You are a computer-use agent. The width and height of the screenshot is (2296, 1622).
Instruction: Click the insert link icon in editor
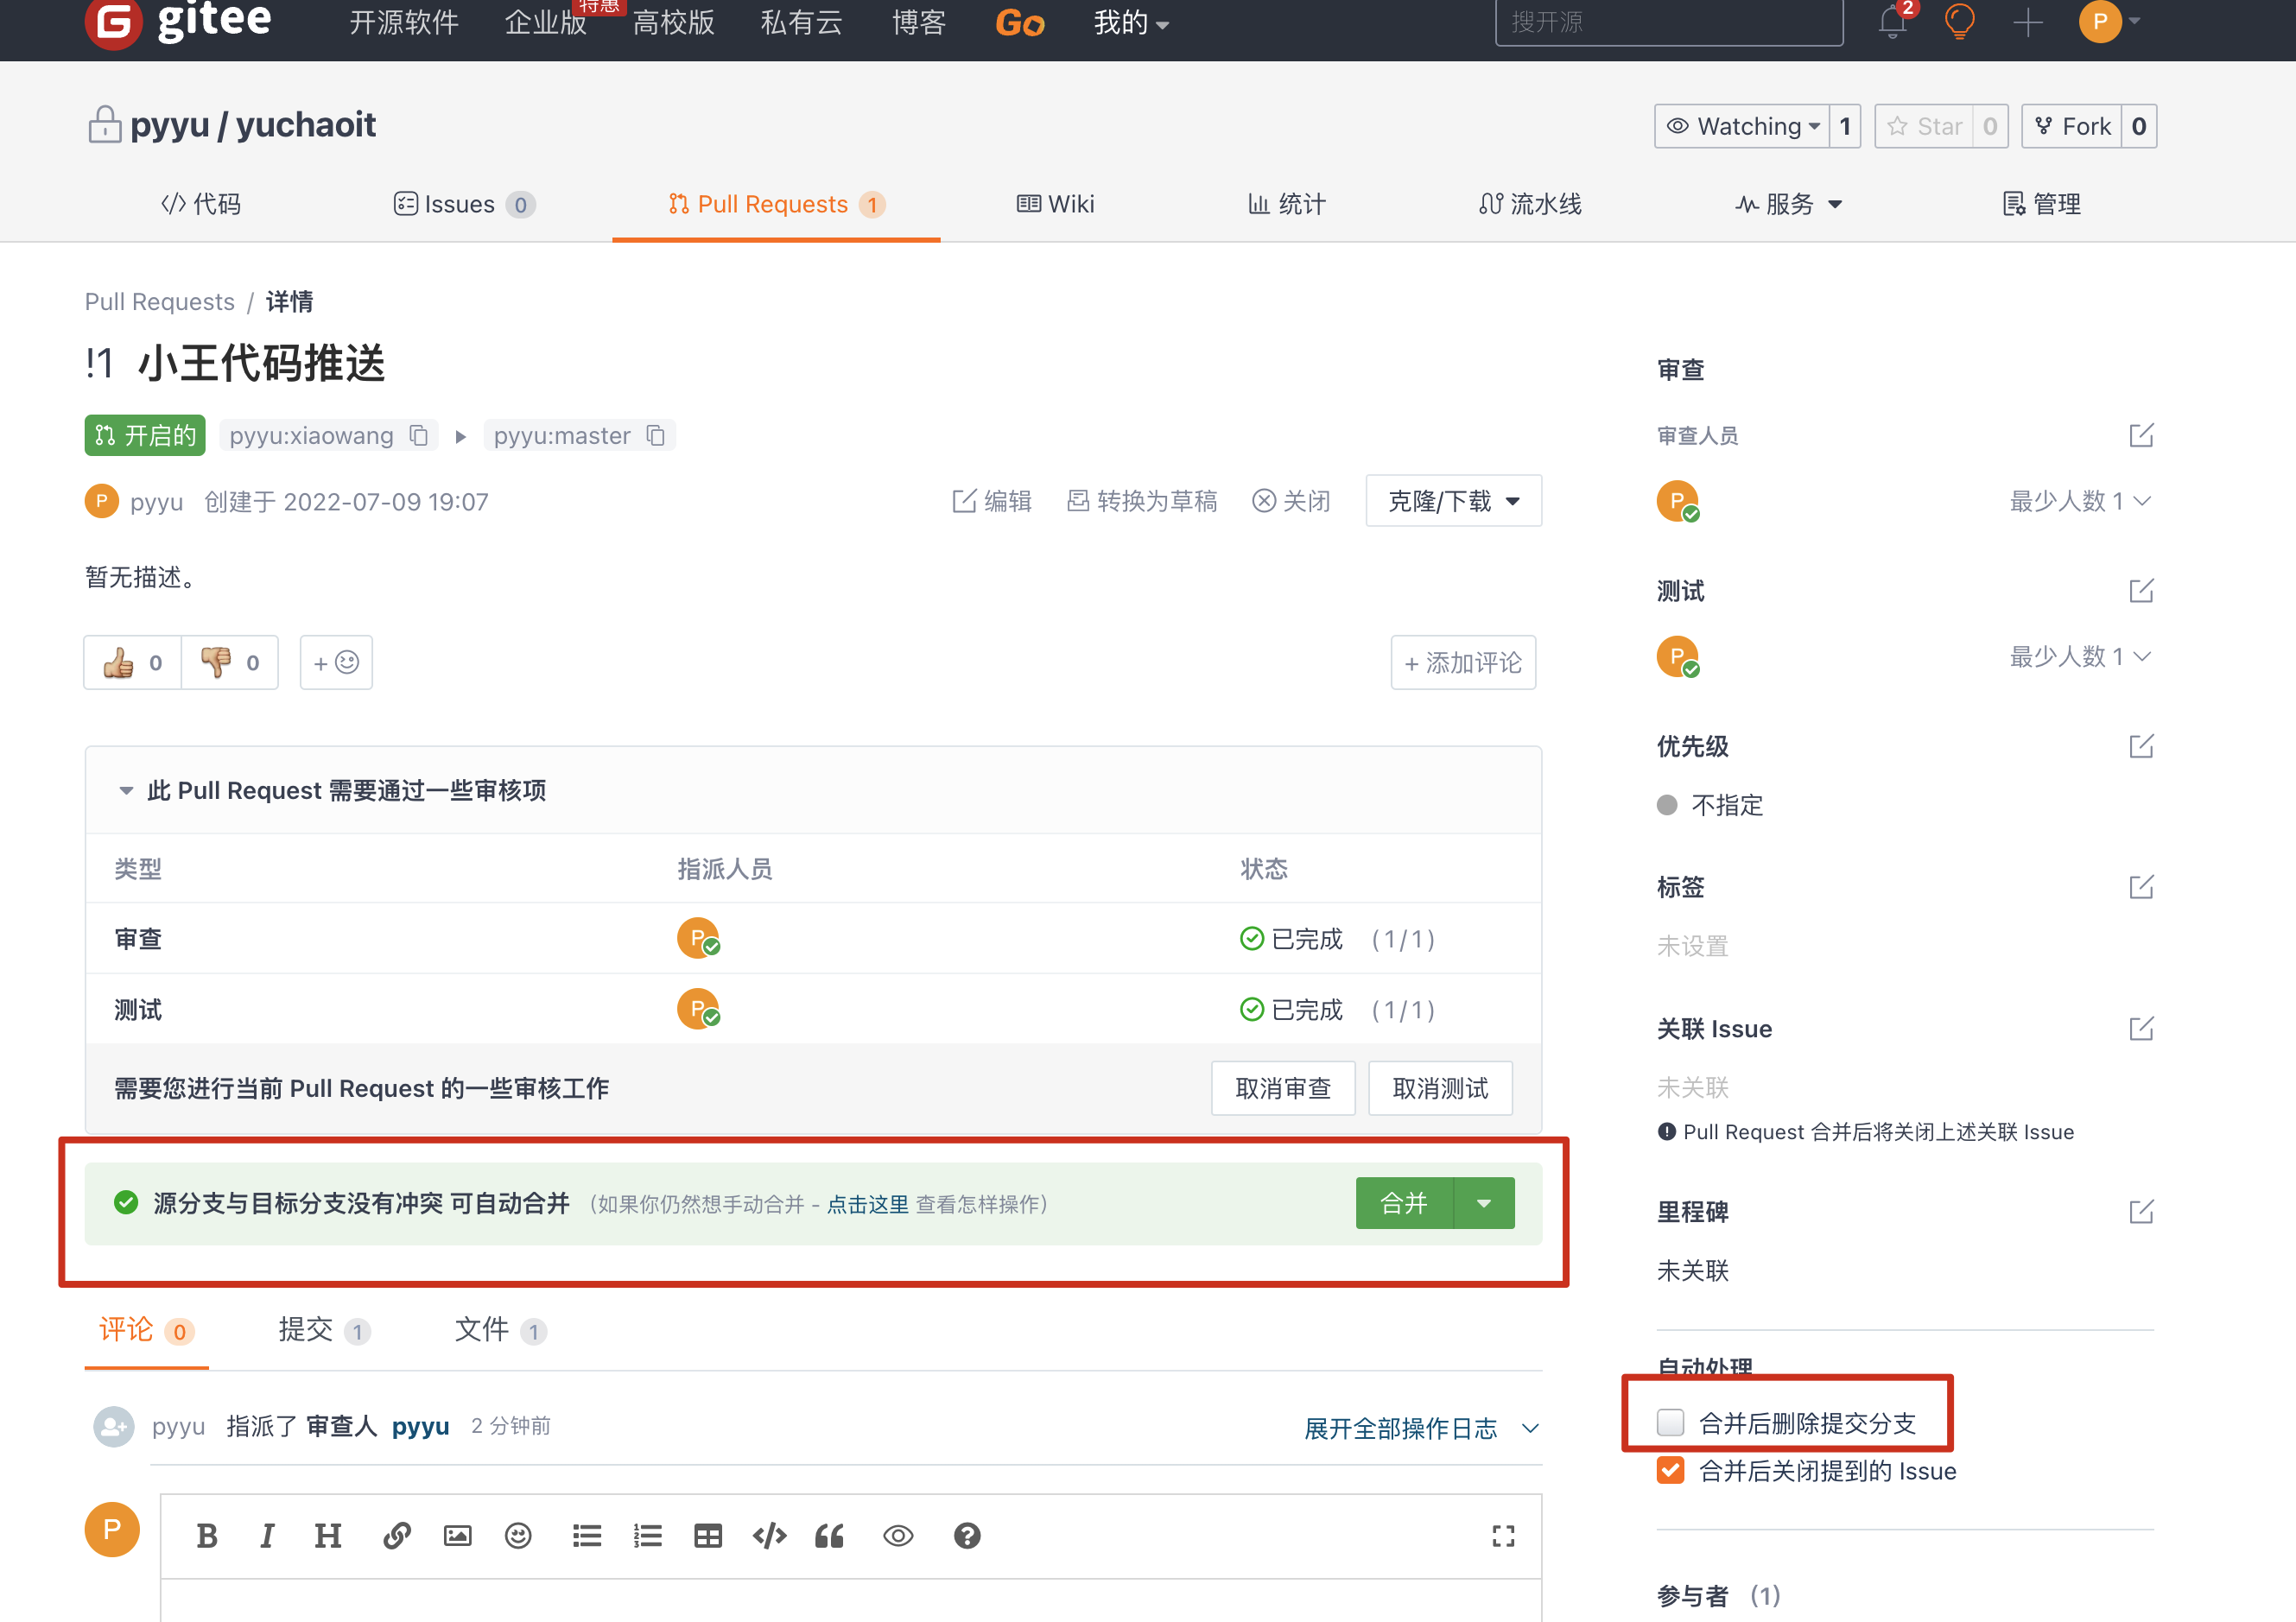[397, 1536]
